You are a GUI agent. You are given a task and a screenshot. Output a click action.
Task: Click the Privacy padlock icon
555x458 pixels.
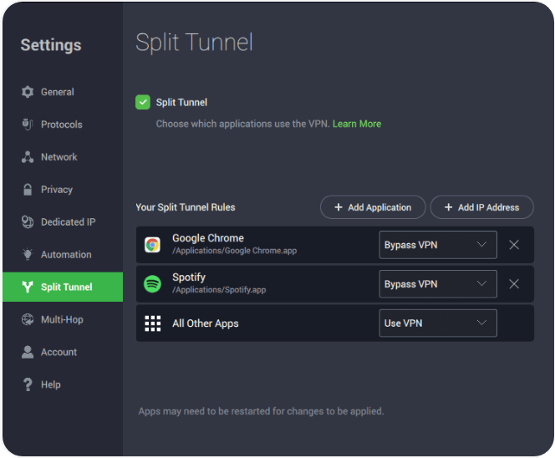(x=28, y=190)
